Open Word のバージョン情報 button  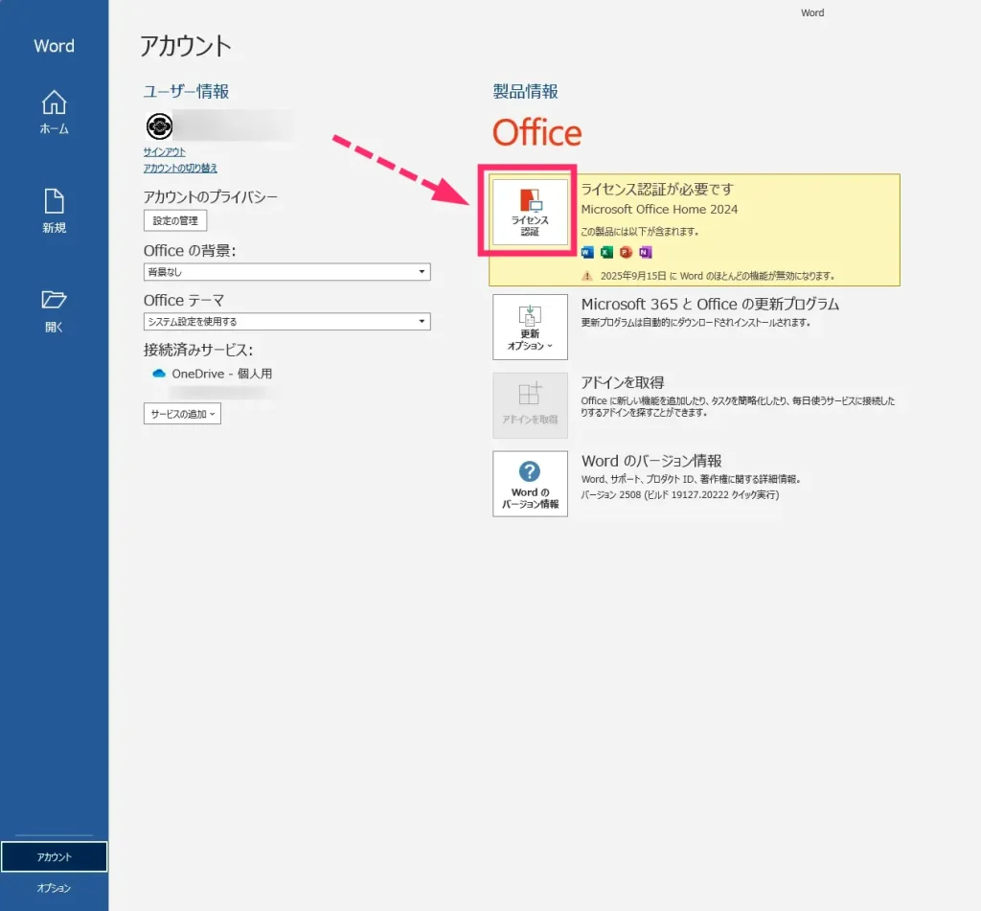click(x=530, y=484)
